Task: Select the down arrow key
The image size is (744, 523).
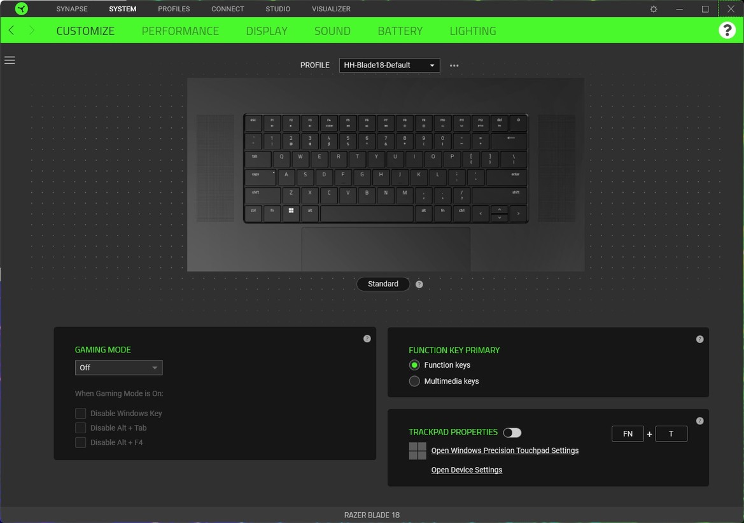Action: point(499,217)
